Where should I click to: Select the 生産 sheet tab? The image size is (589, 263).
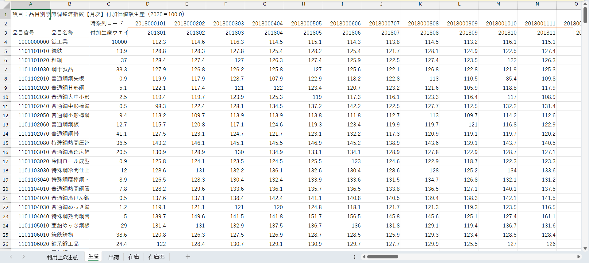(x=93, y=257)
